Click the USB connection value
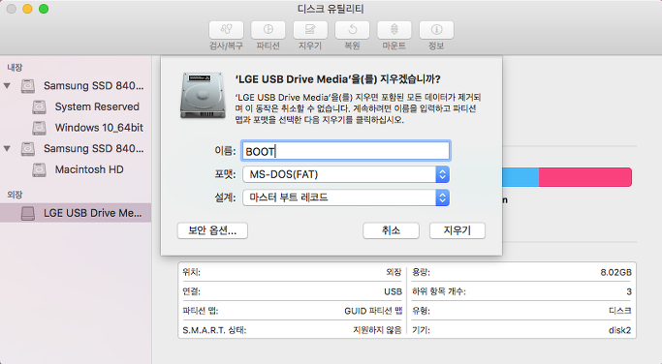This screenshot has height=364, width=662. [x=394, y=291]
